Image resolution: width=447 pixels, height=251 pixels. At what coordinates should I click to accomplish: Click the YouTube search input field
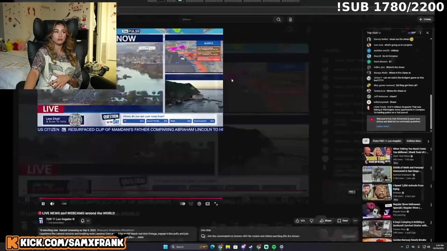(227, 20)
